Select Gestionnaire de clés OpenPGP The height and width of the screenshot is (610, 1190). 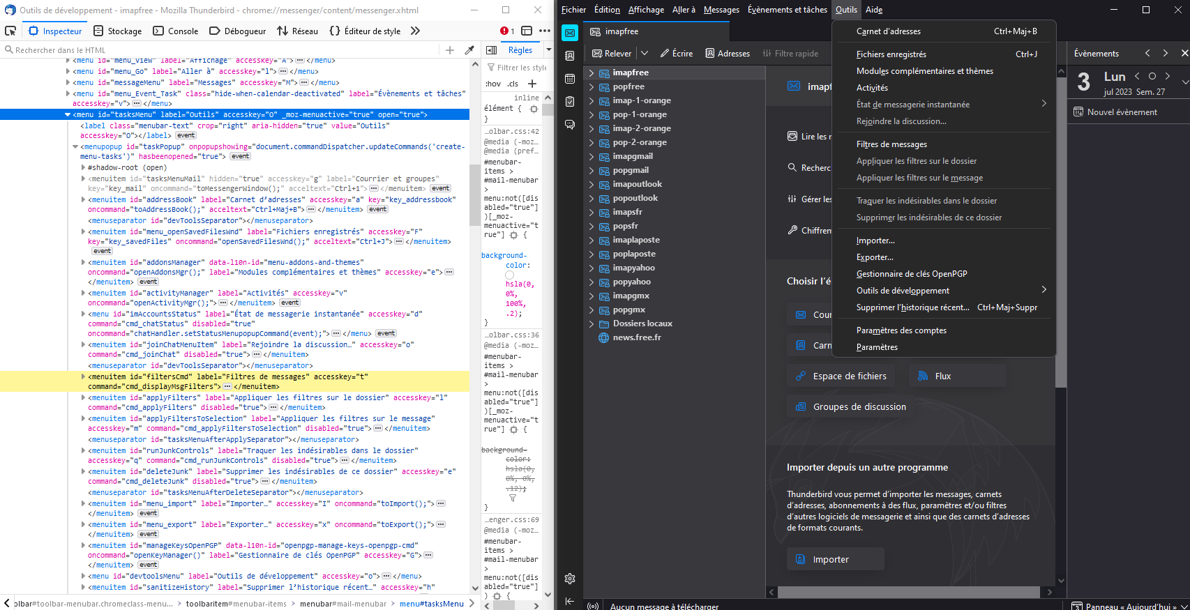(x=944, y=274)
